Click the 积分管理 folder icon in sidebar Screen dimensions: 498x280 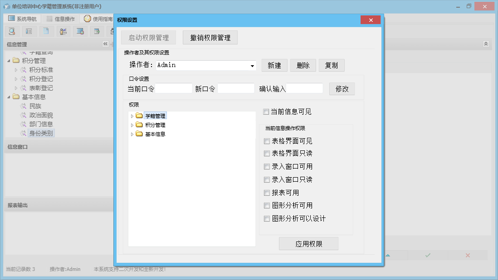point(16,60)
